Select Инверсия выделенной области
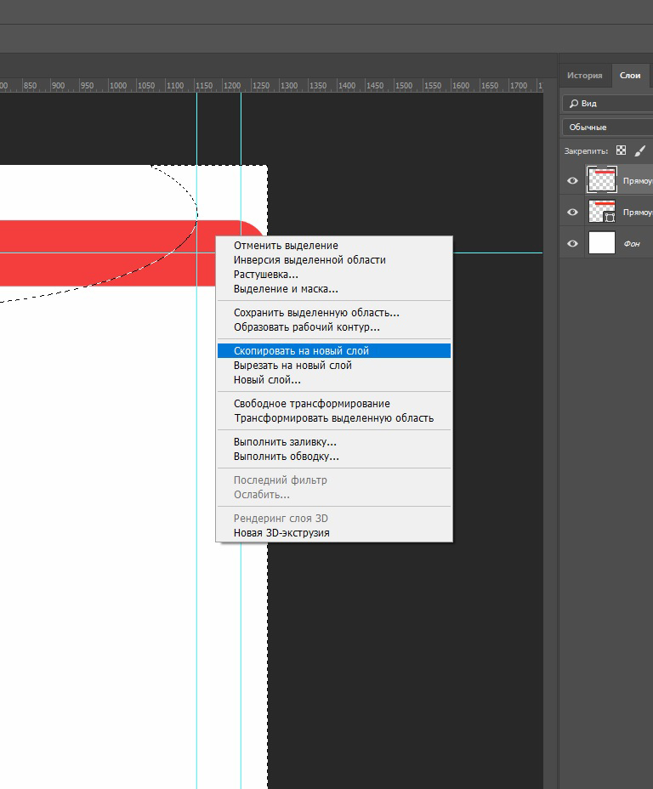This screenshot has height=789, width=653. pyautogui.click(x=309, y=260)
